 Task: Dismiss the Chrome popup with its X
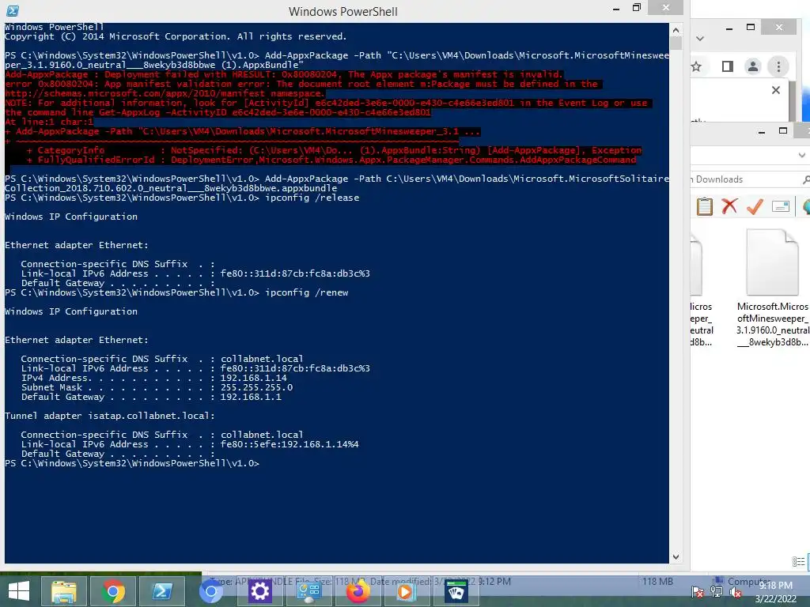[x=775, y=90]
